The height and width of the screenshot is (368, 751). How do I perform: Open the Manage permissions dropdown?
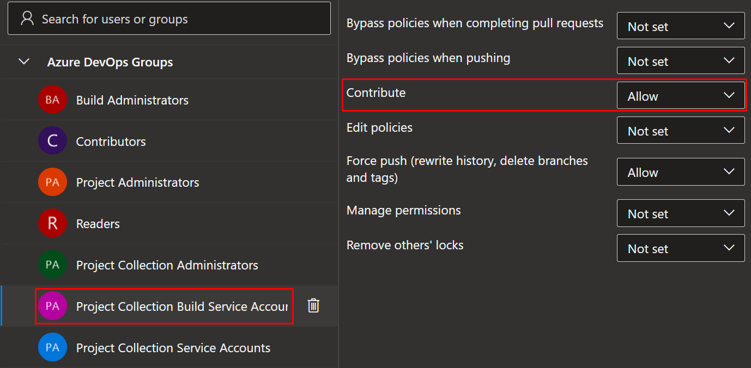pyautogui.click(x=680, y=213)
